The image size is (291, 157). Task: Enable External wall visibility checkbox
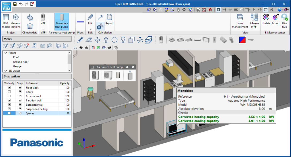coord(9,96)
